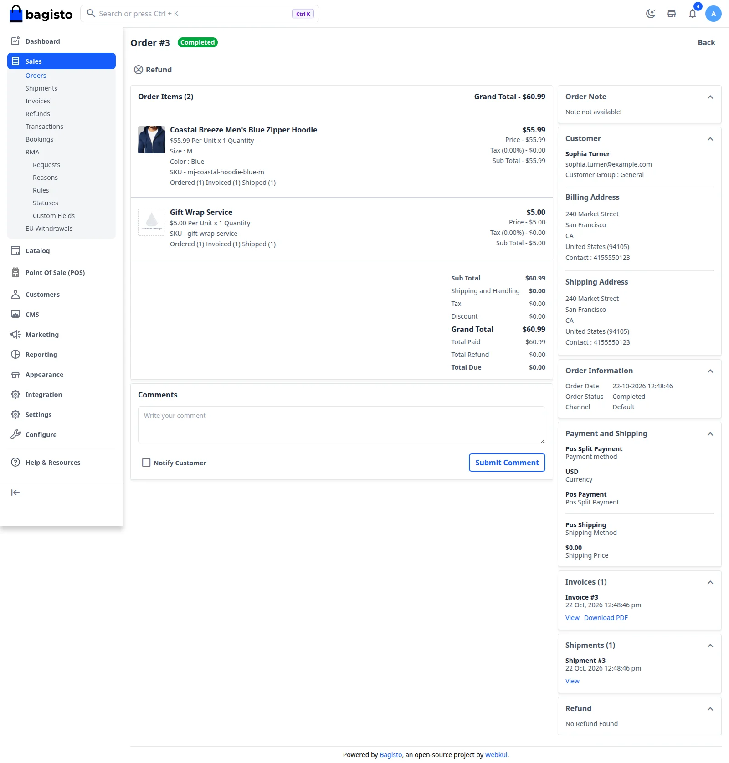
Task: Click the Back button
Action: 707,42
